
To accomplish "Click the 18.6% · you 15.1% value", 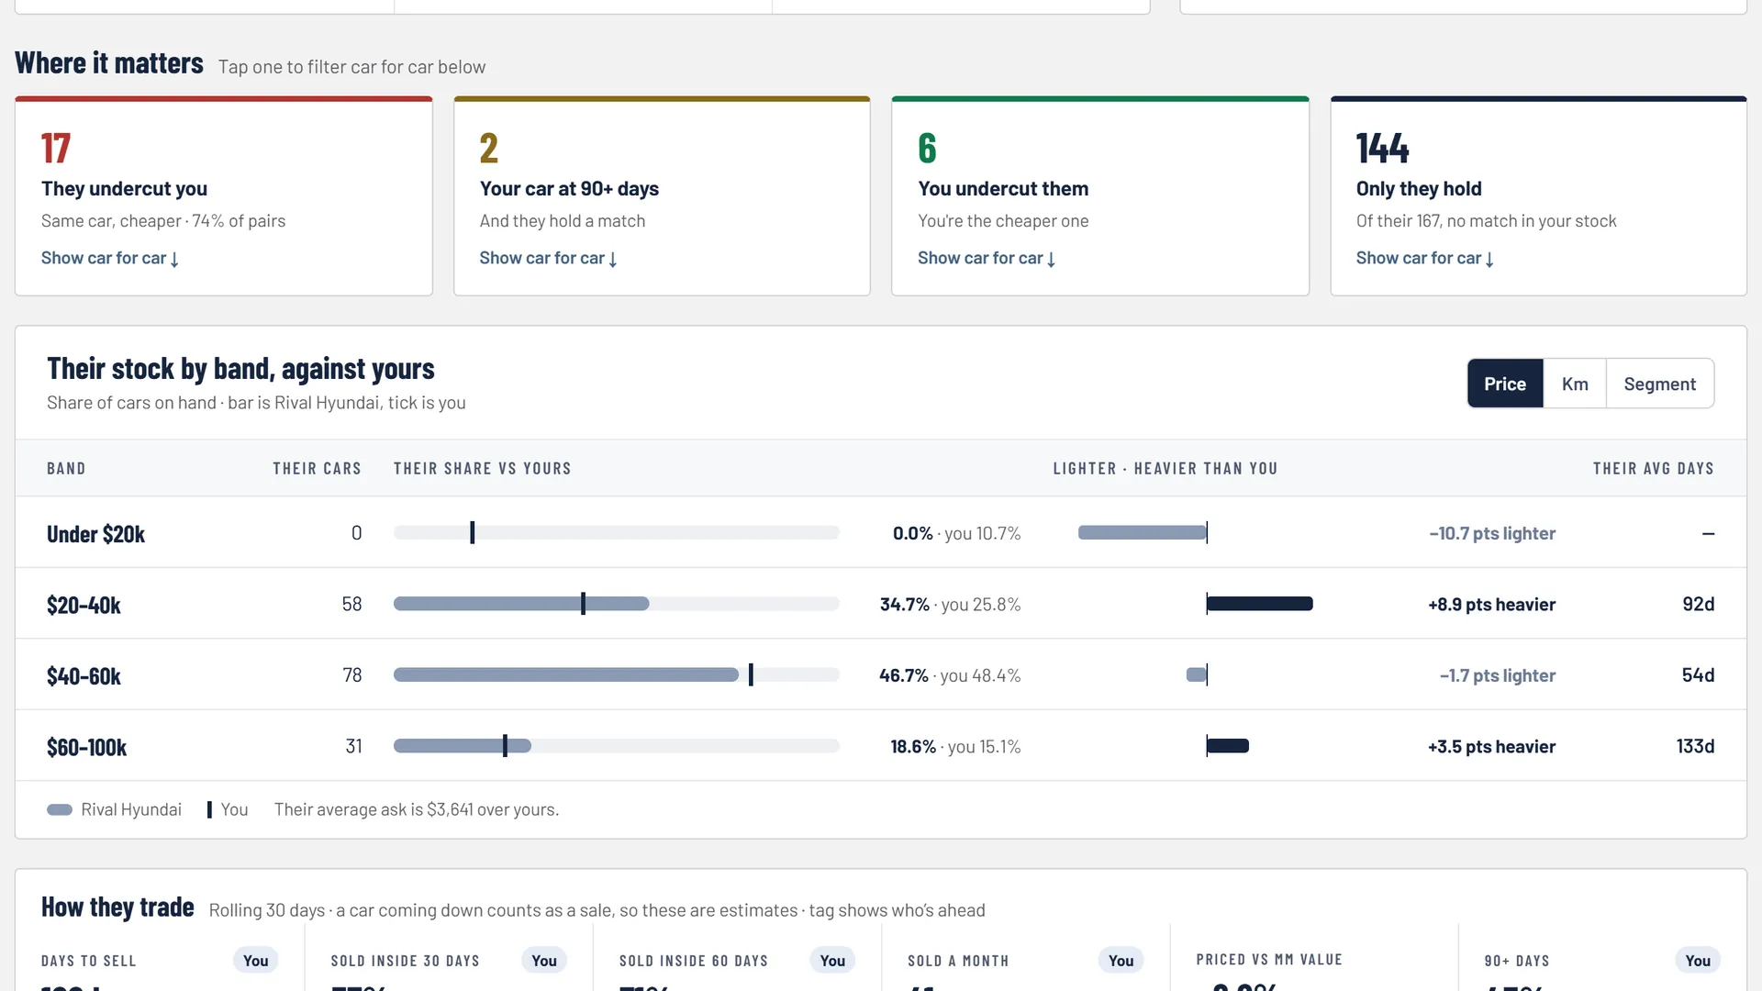I will (x=955, y=747).
